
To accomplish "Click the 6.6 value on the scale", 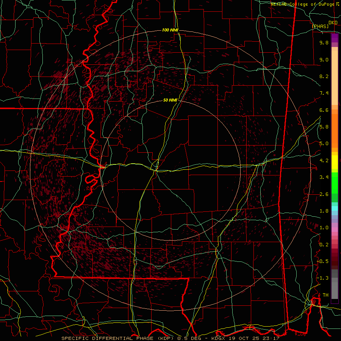I will point(324,110).
